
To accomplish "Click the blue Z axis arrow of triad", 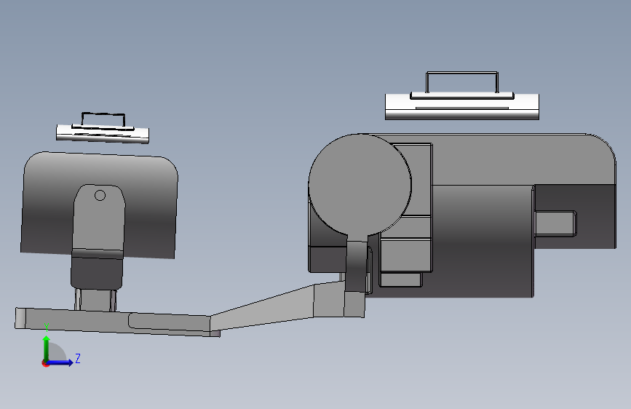I will coord(60,362).
